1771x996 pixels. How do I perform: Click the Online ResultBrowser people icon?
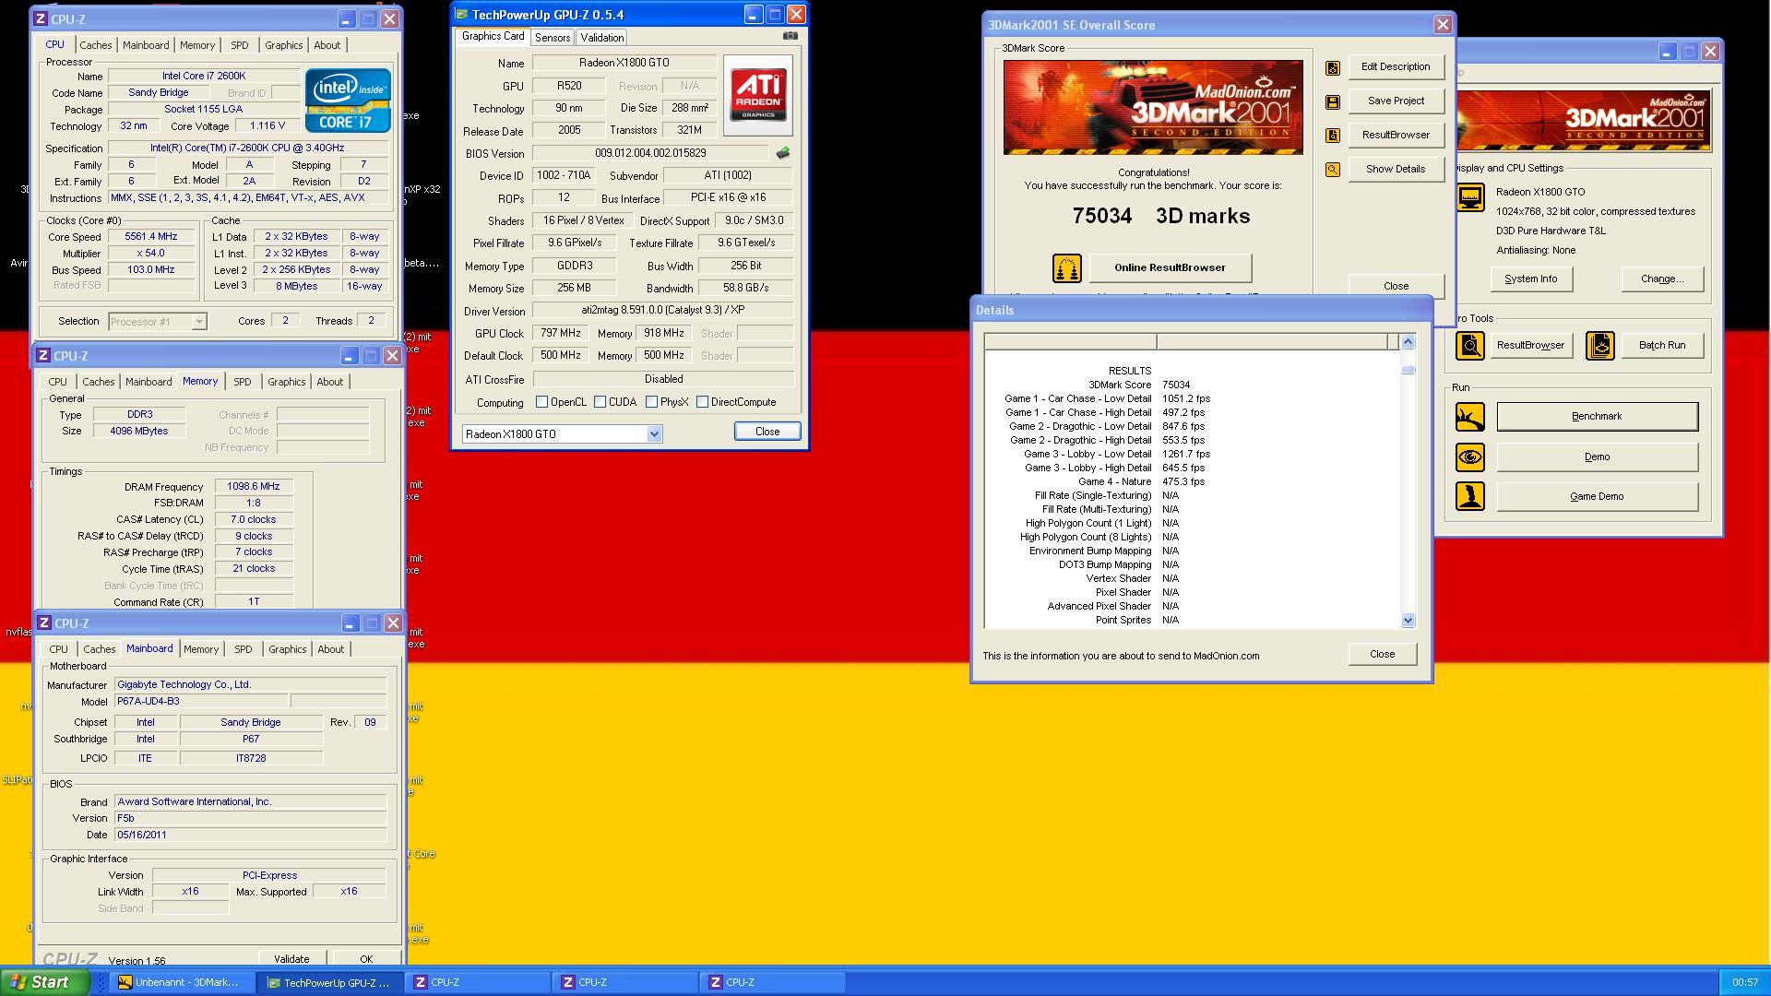[1066, 268]
